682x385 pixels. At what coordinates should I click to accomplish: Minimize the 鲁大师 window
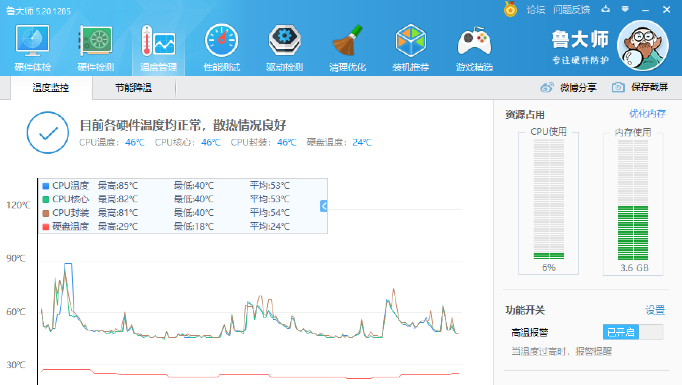click(646, 9)
